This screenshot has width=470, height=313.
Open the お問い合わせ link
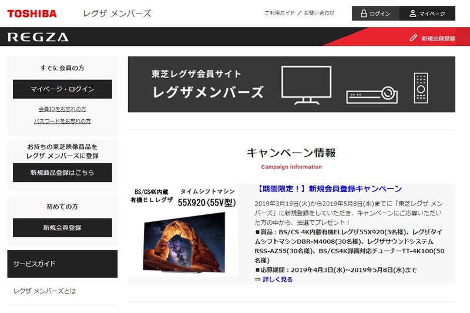click(x=319, y=13)
